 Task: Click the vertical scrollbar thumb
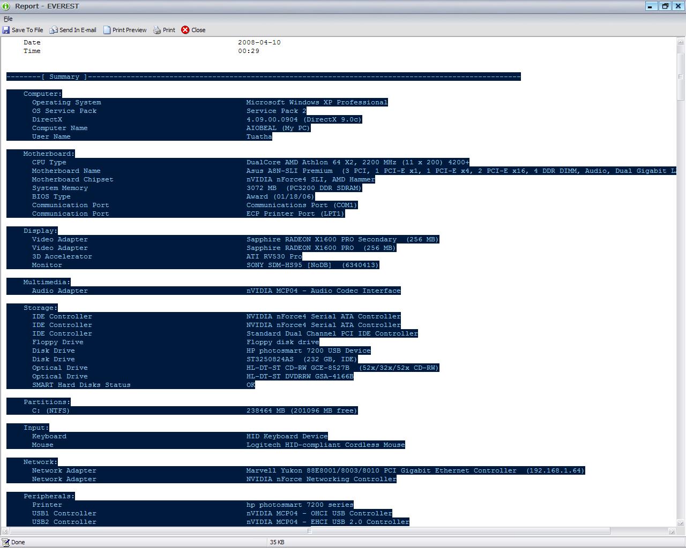tap(681, 77)
